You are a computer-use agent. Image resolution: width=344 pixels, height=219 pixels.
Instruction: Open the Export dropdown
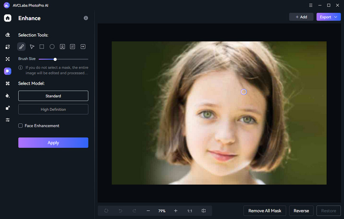point(329,17)
